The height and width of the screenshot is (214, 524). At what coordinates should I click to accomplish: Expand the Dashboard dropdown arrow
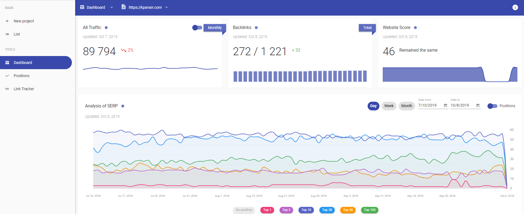[x=112, y=7]
